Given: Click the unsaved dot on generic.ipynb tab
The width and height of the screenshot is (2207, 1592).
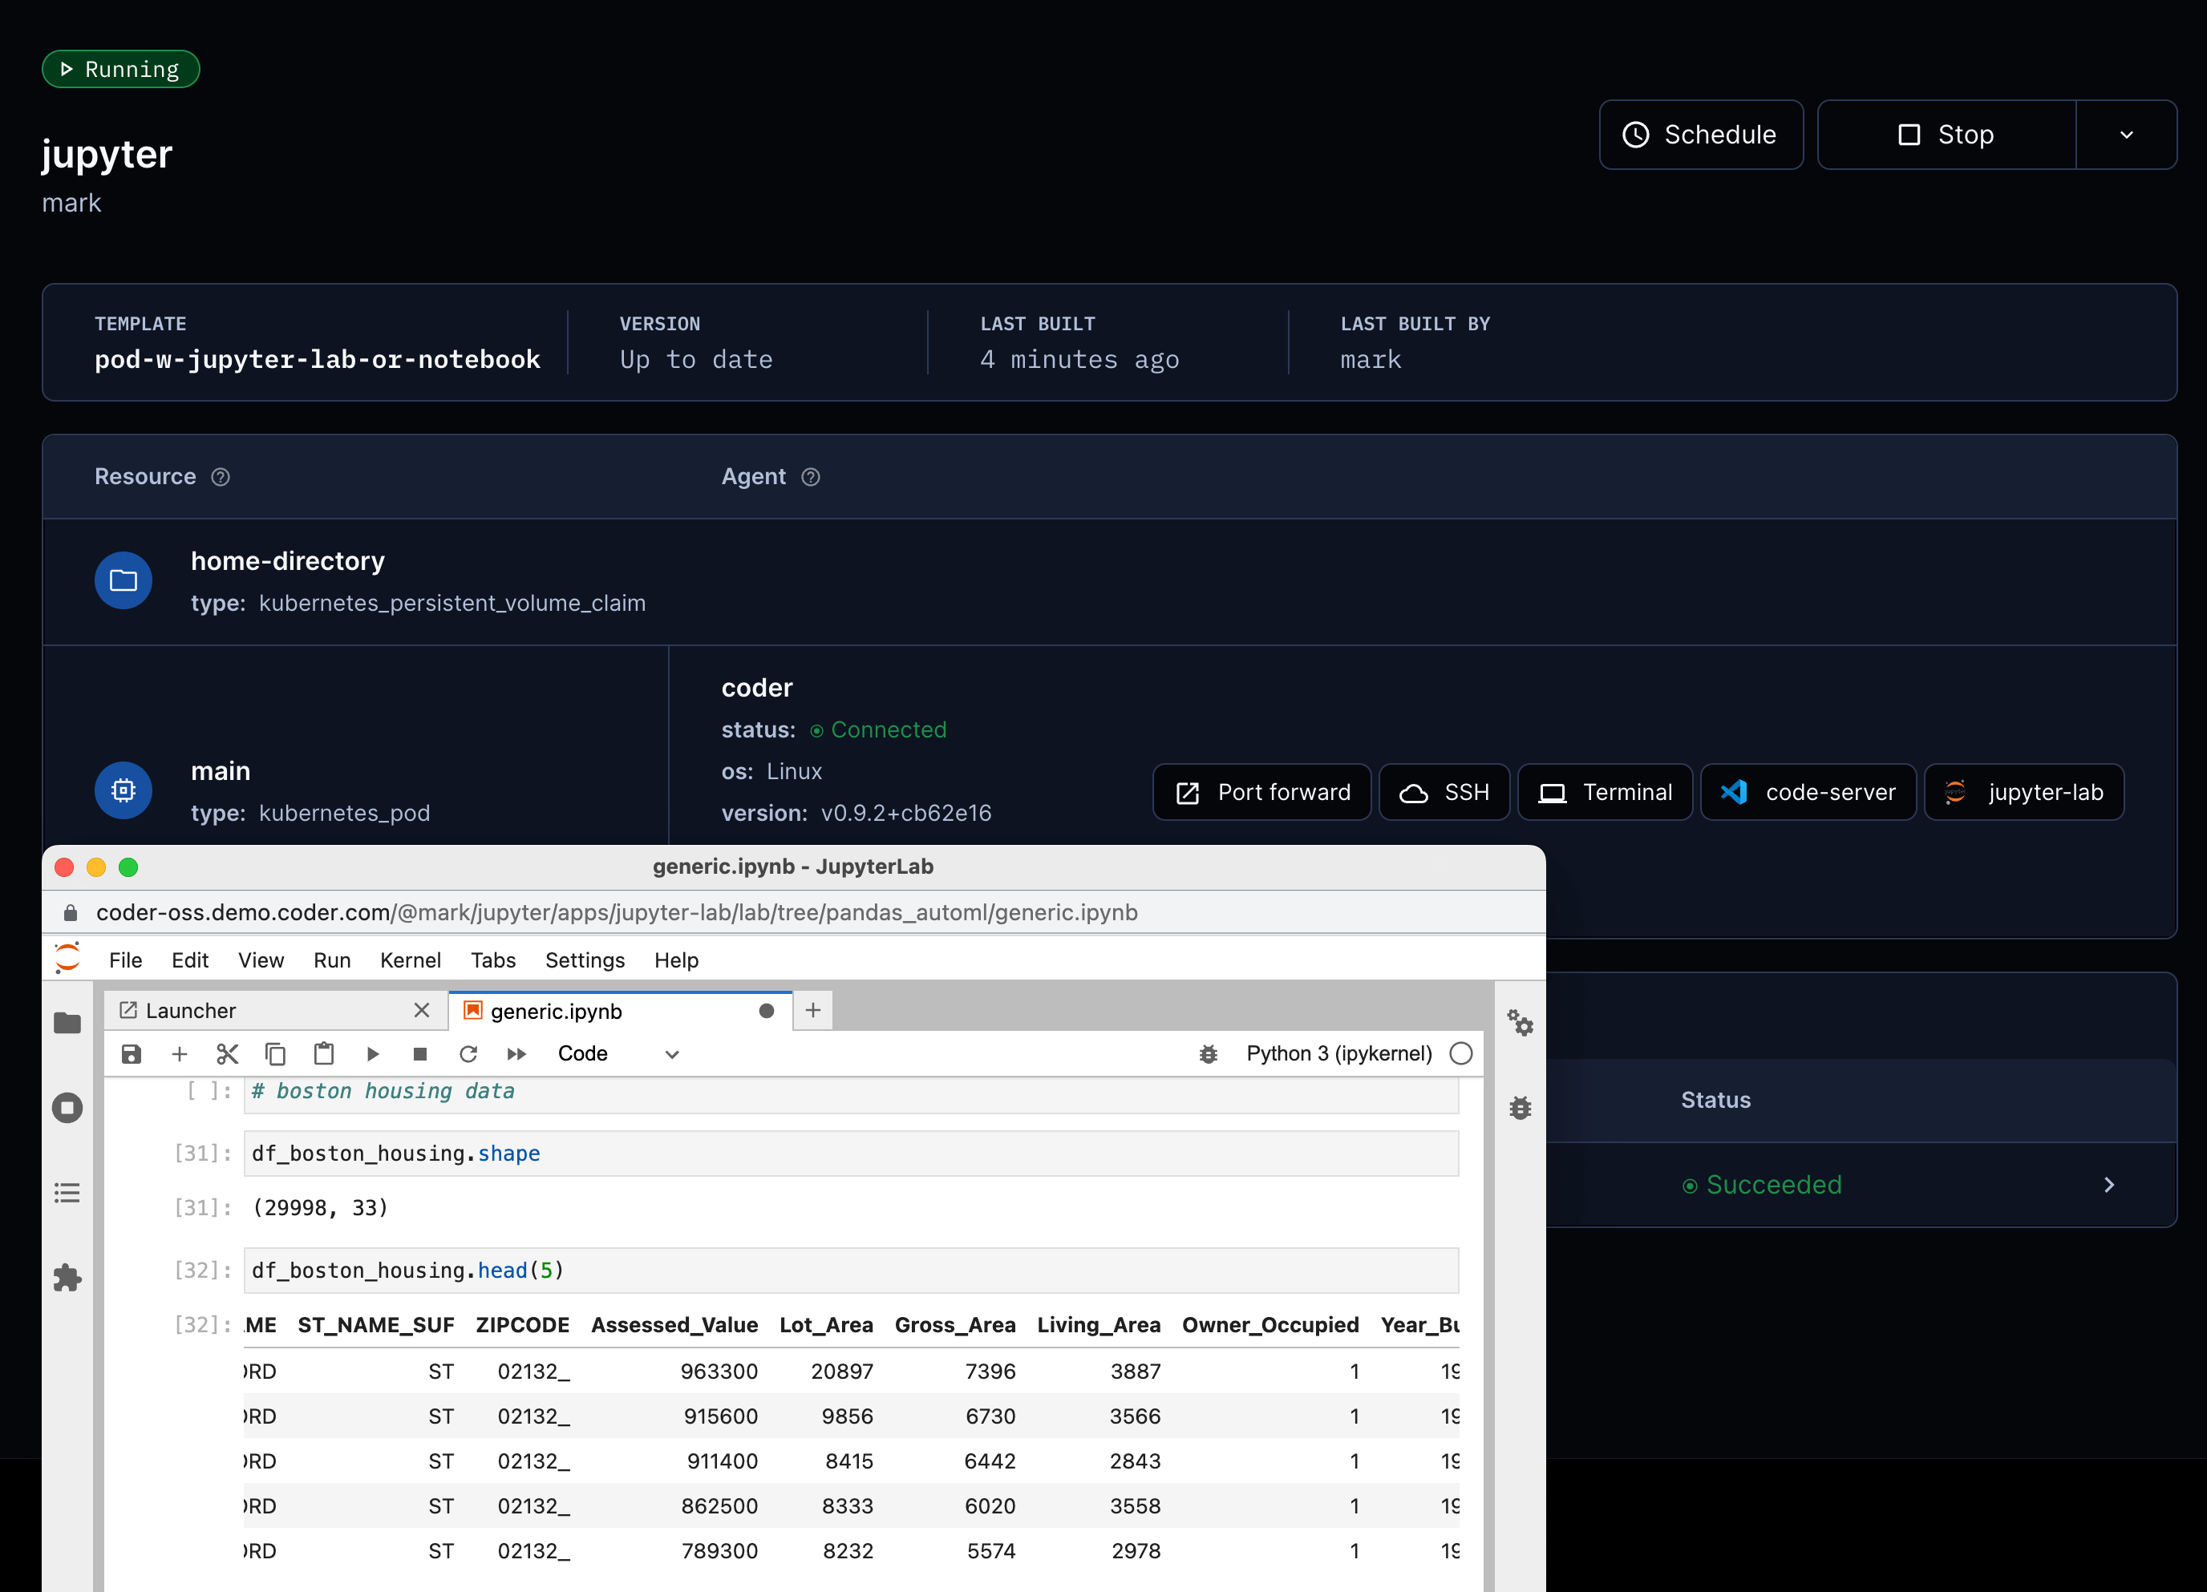Looking at the screenshot, I should [x=767, y=1012].
